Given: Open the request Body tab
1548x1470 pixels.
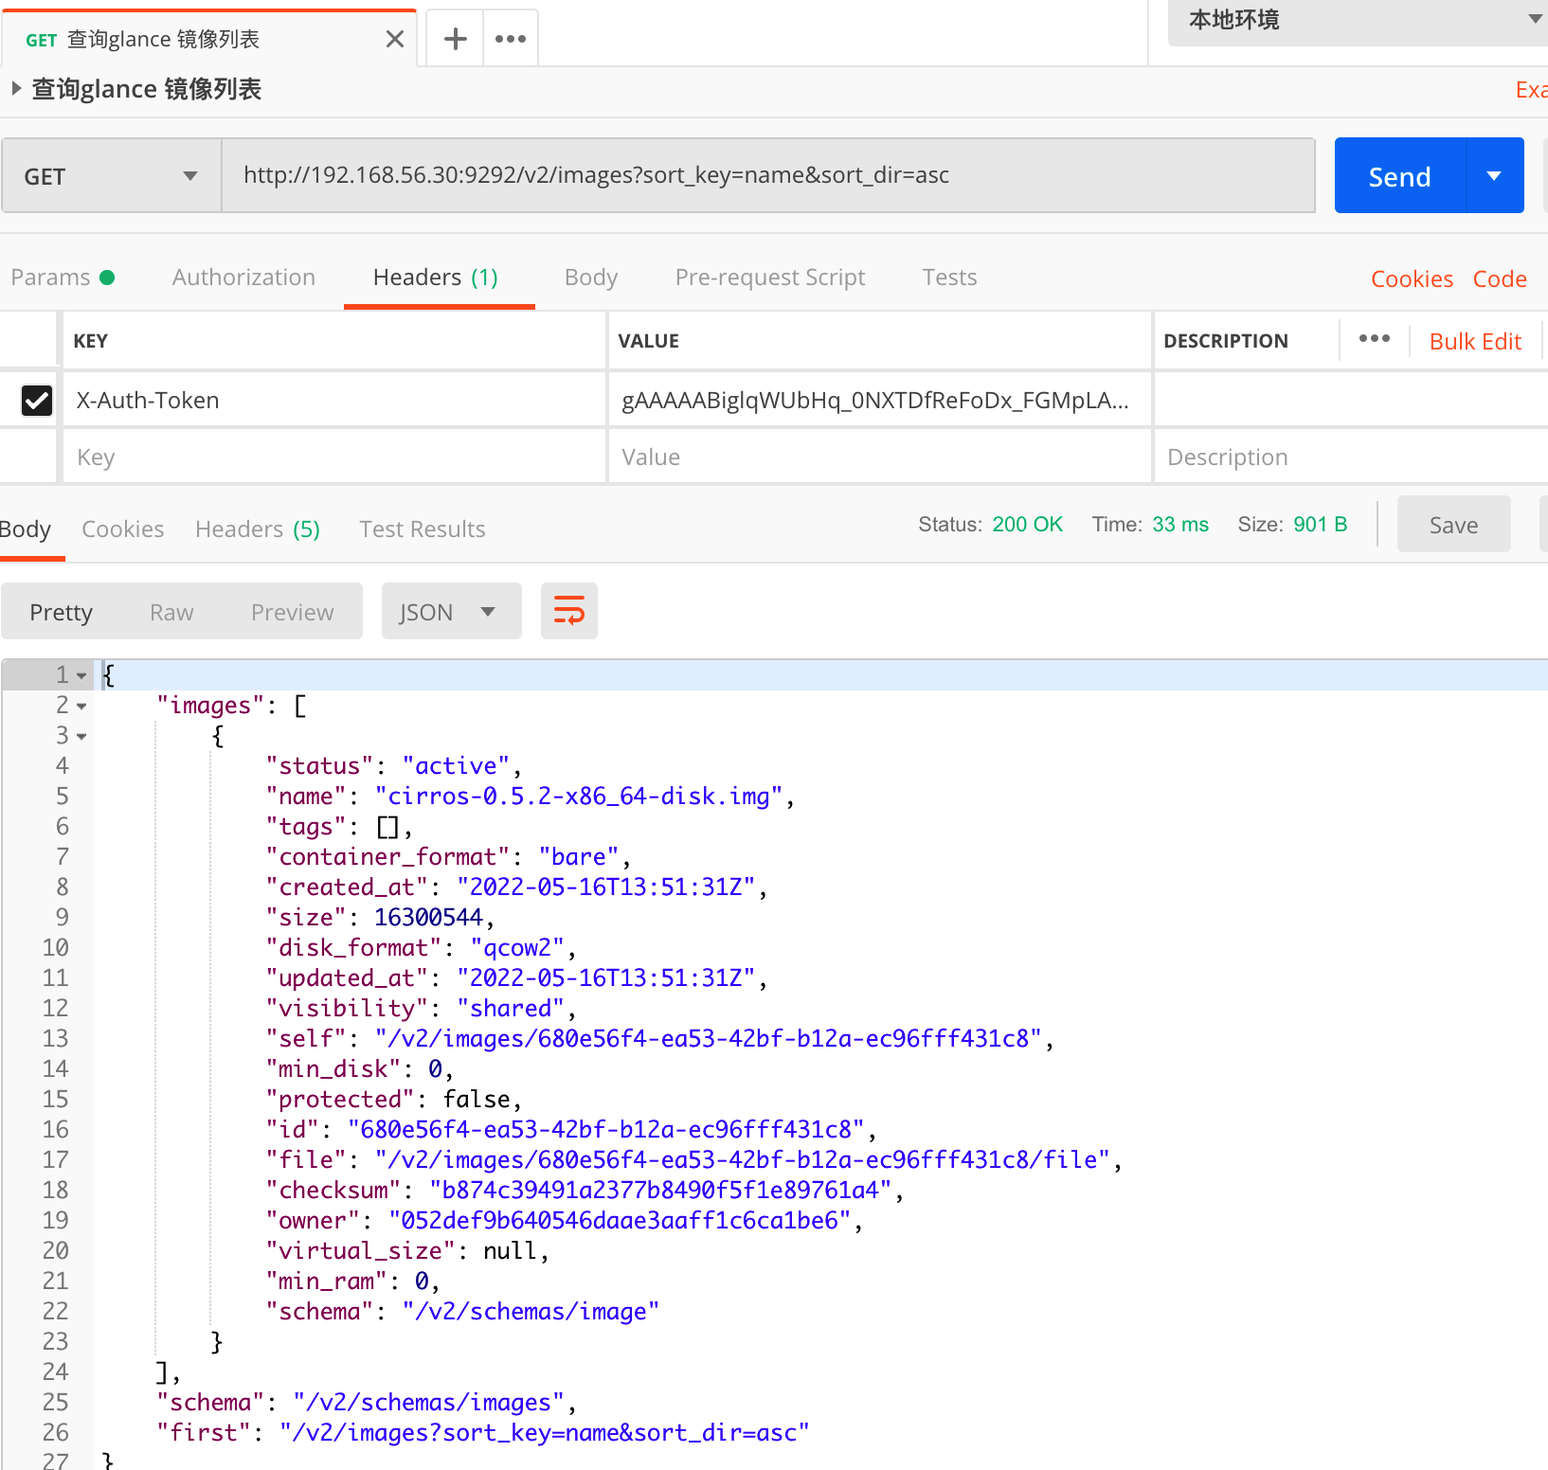Looking at the screenshot, I should pyautogui.click(x=591, y=278).
